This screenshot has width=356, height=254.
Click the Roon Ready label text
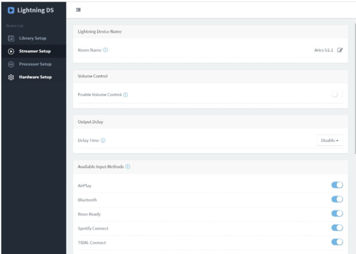[x=89, y=214]
